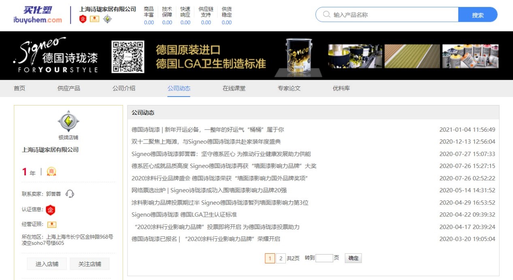Click the address text 上海上海市长宁区金钟路968号

coord(80,237)
